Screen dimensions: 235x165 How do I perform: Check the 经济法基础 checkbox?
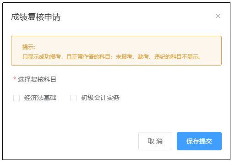click(16, 98)
